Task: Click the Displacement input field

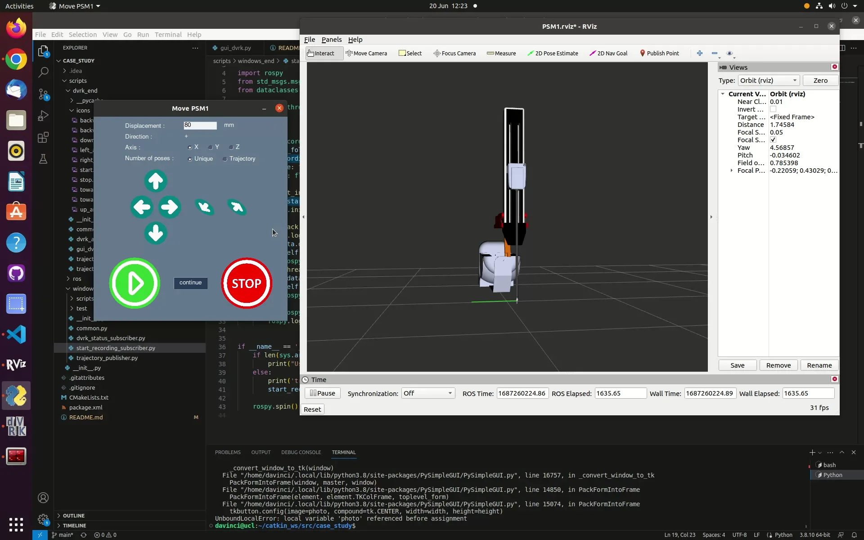Action: pyautogui.click(x=200, y=125)
